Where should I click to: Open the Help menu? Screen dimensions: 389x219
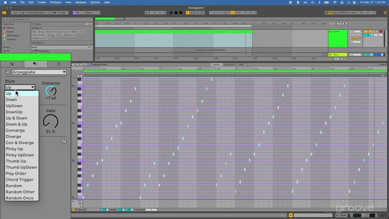coord(107,2)
